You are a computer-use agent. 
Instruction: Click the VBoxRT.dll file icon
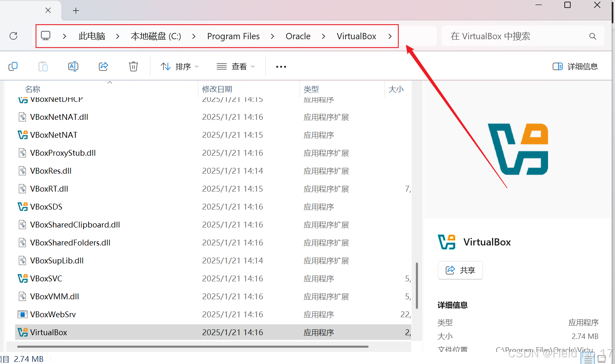pyautogui.click(x=23, y=189)
